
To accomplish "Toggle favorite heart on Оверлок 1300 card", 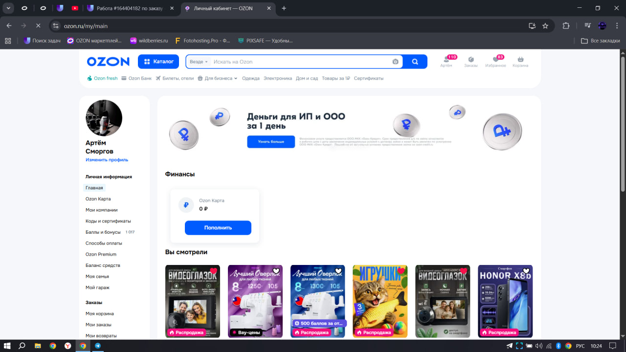I will pos(338,271).
